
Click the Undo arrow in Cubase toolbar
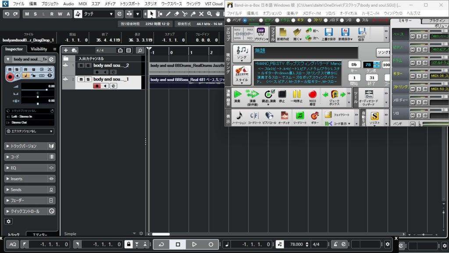tap(7, 14)
